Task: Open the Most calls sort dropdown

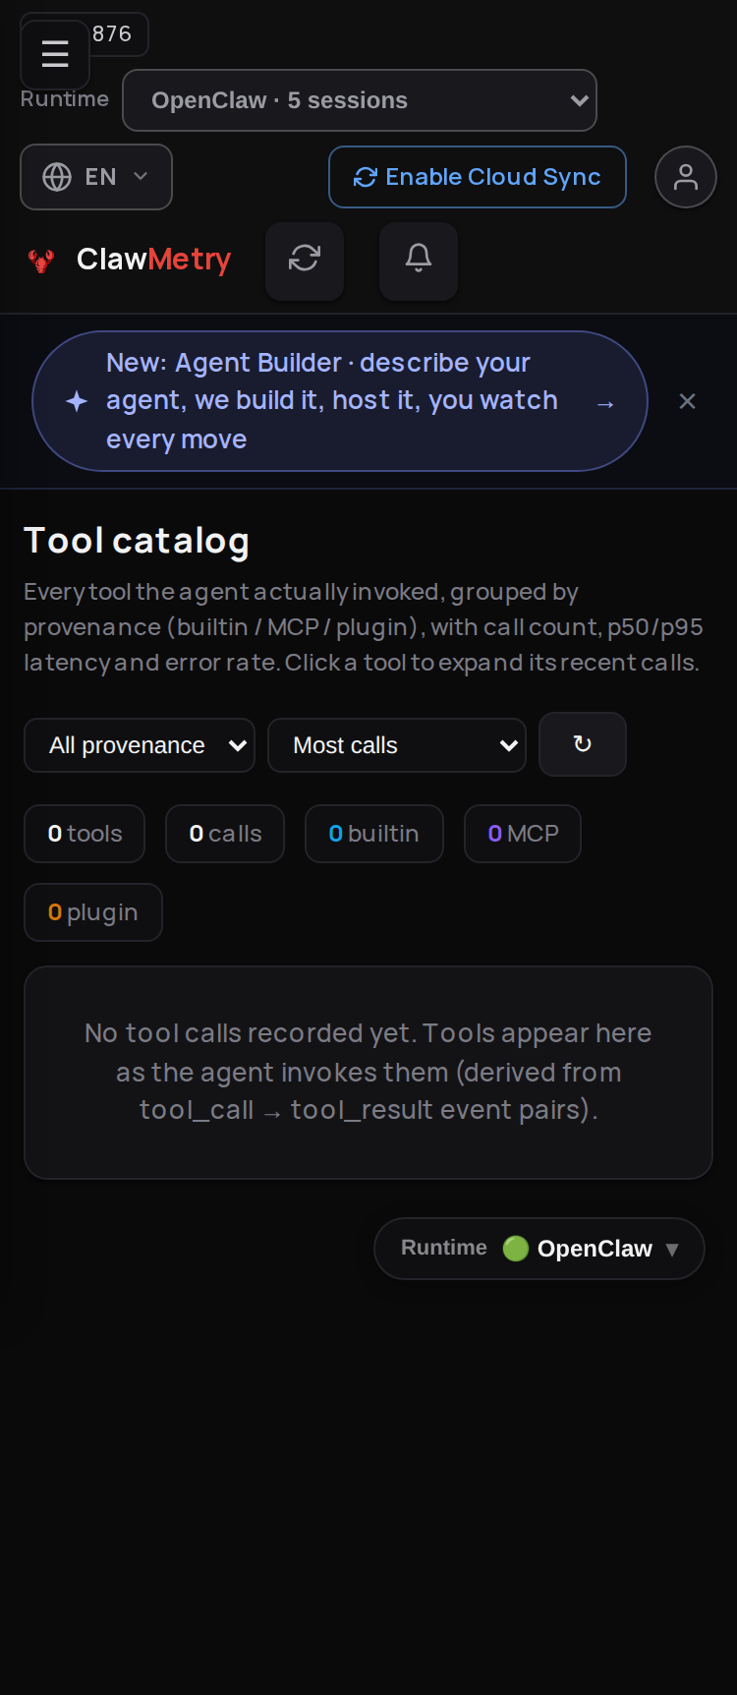Action: (x=397, y=745)
